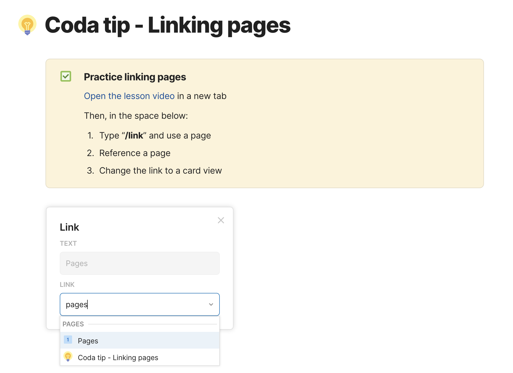513x373 pixels.
Task: Select "Pages" from the suggestions list
Action: 88,341
